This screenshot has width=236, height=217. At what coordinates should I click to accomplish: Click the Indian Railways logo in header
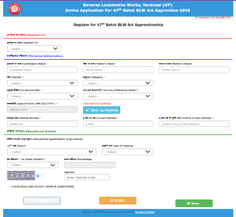click(15, 9)
